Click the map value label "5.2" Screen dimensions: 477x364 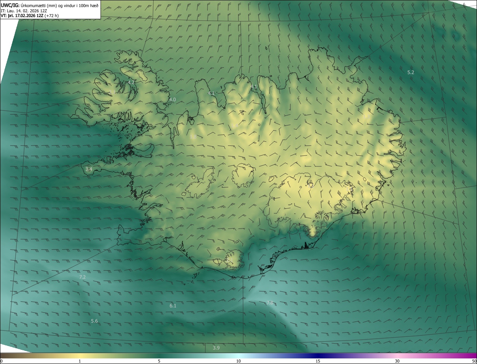pos(411,72)
